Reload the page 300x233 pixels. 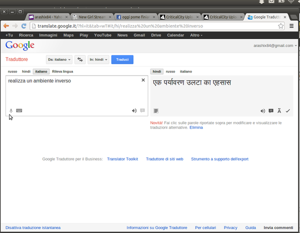pos(23,26)
